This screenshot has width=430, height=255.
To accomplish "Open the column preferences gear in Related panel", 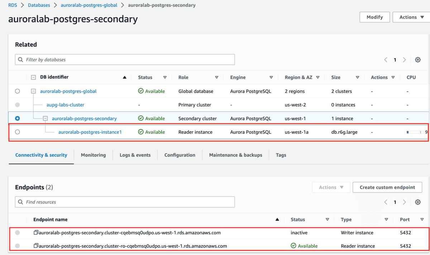I will tap(418, 60).
